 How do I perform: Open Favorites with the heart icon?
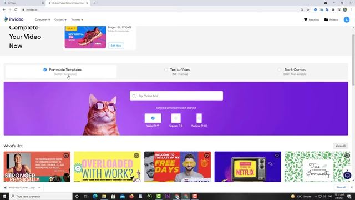point(311,20)
